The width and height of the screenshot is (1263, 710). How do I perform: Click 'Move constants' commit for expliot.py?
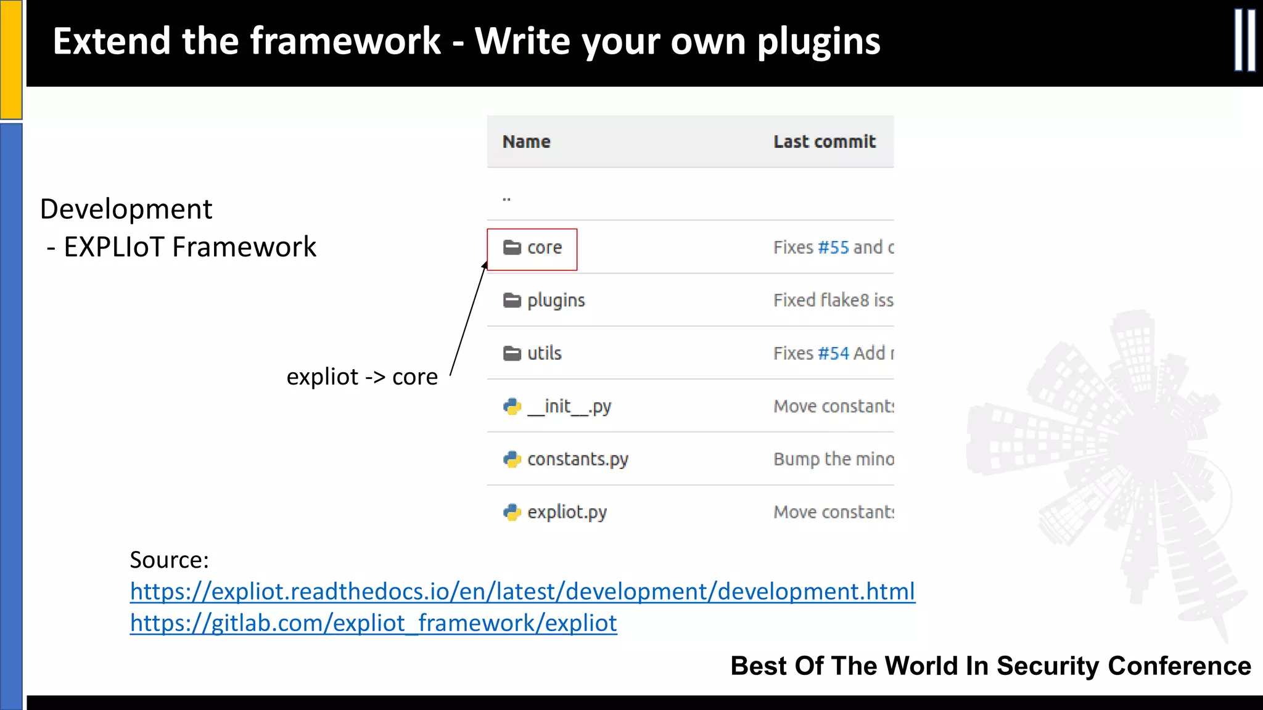coord(833,512)
